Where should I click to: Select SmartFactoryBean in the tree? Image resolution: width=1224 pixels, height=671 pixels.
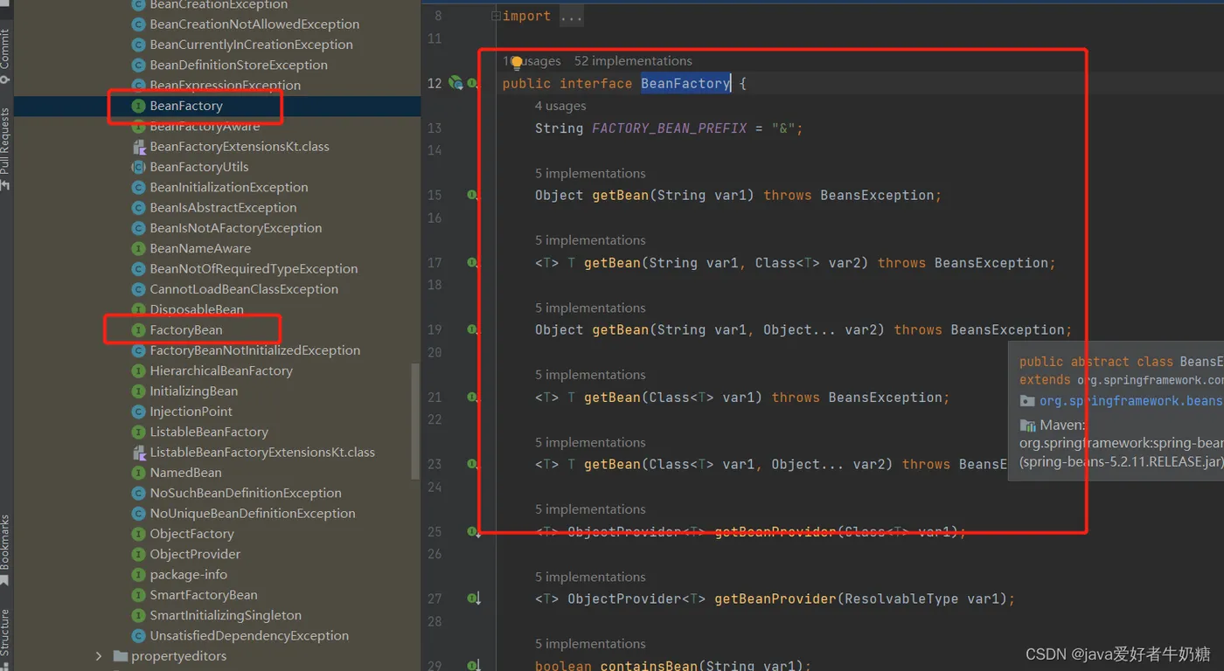(x=204, y=595)
